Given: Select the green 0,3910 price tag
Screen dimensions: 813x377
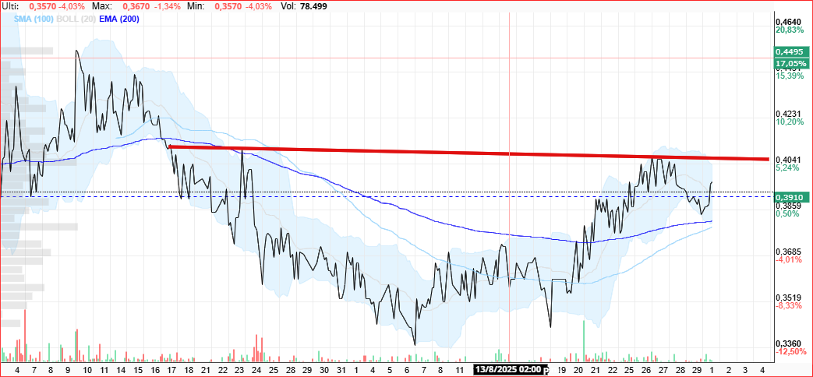Looking at the screenshot, I should tap(790, 197).
